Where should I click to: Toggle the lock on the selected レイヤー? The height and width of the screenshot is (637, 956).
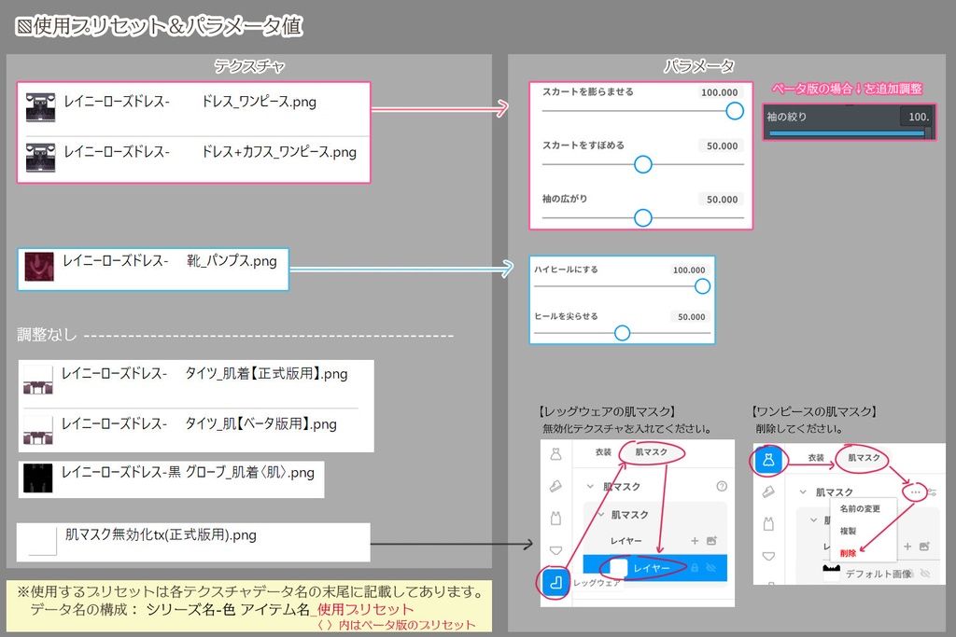[696, 568]
